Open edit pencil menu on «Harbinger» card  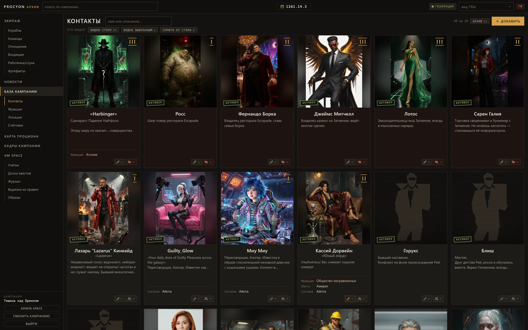pyautogui.click(x=120, y=162)
